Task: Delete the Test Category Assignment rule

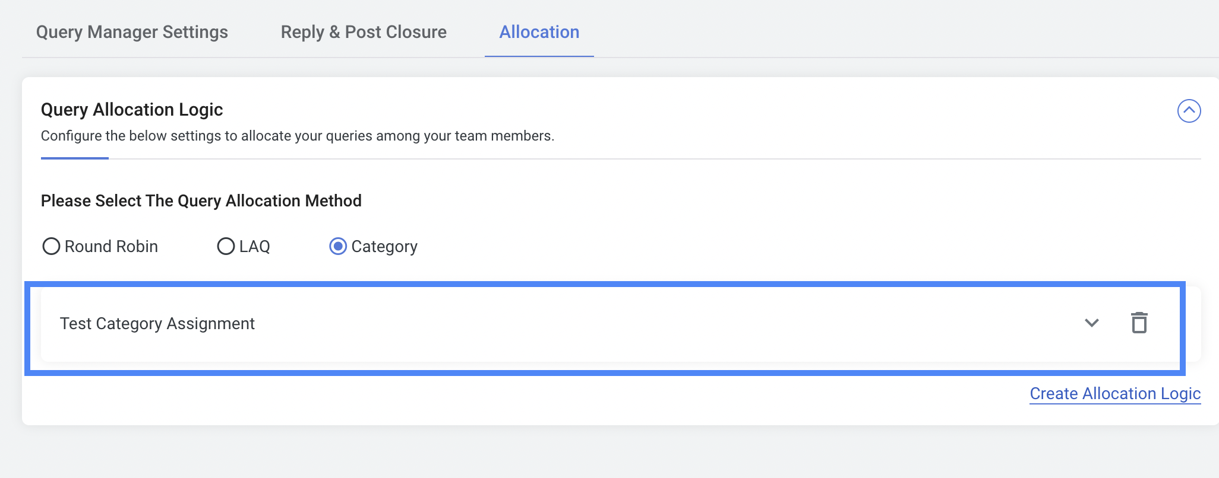Action: point(1139,323)
